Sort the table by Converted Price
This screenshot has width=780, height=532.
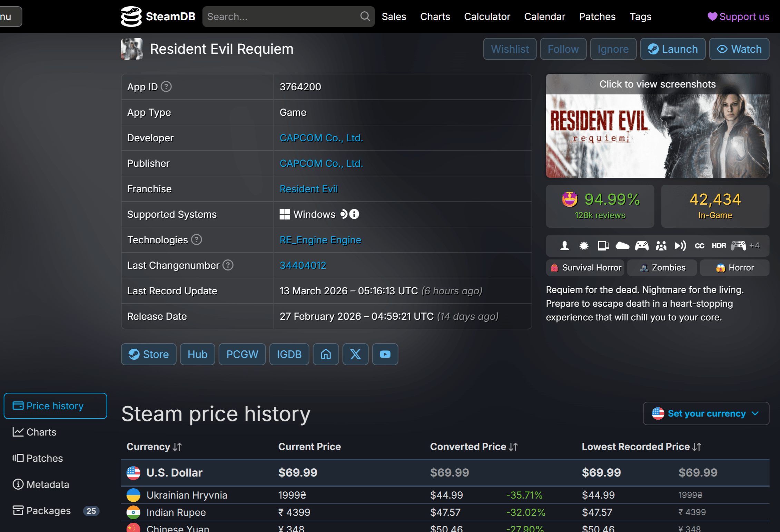[x=474, y=447]
